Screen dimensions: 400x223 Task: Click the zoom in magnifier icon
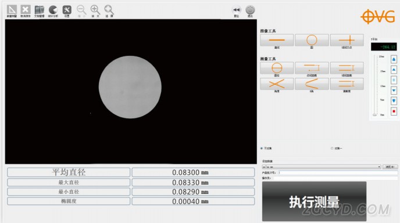click(95, 10)
